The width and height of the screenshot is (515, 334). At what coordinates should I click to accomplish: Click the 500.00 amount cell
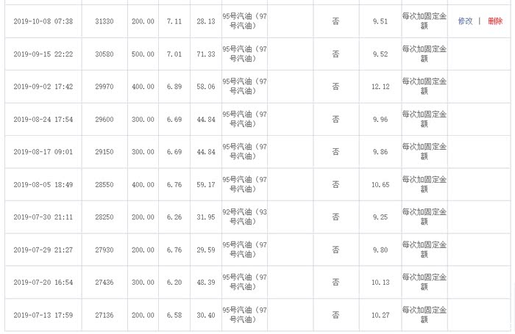click(x=143, y=54)
